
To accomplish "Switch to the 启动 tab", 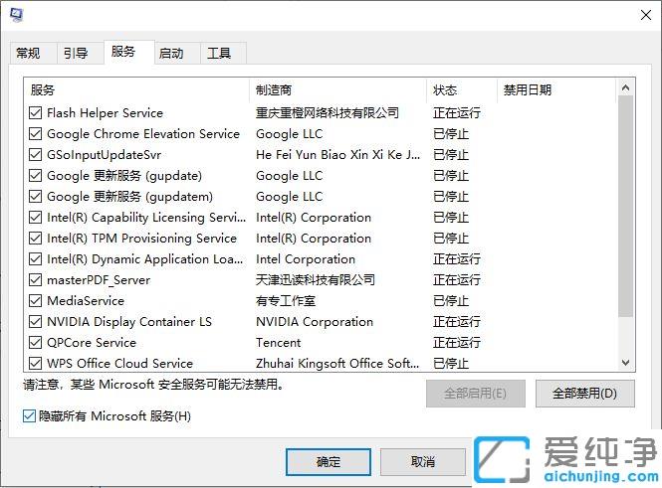I will [171, 54].
